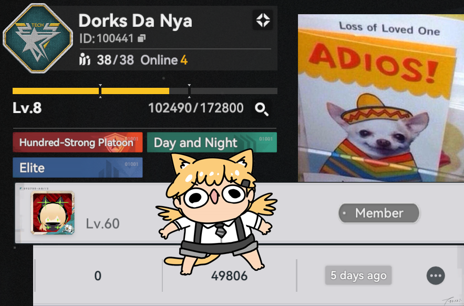Open the magnifier next to 102490/172800

point(262,109)
